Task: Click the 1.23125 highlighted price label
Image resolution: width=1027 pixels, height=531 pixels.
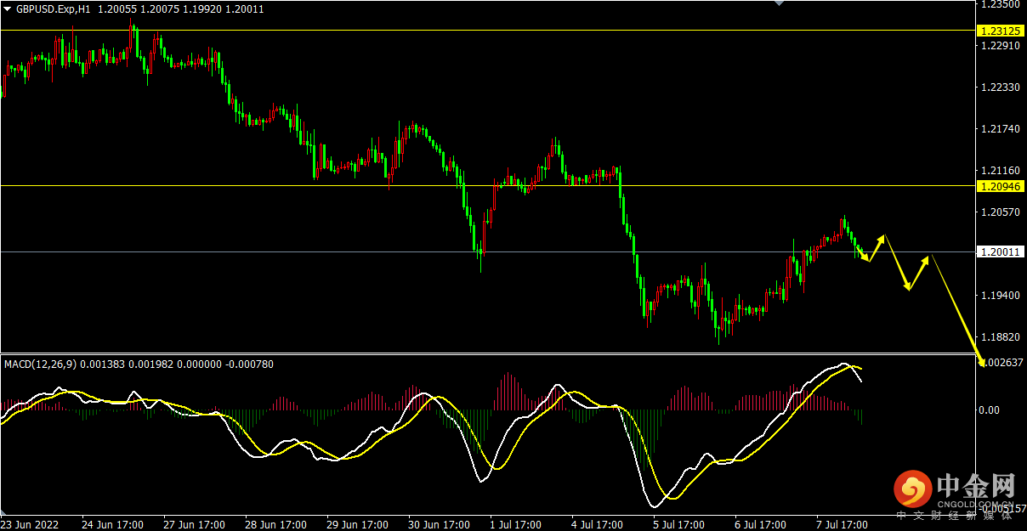Action: click(999, 31)
